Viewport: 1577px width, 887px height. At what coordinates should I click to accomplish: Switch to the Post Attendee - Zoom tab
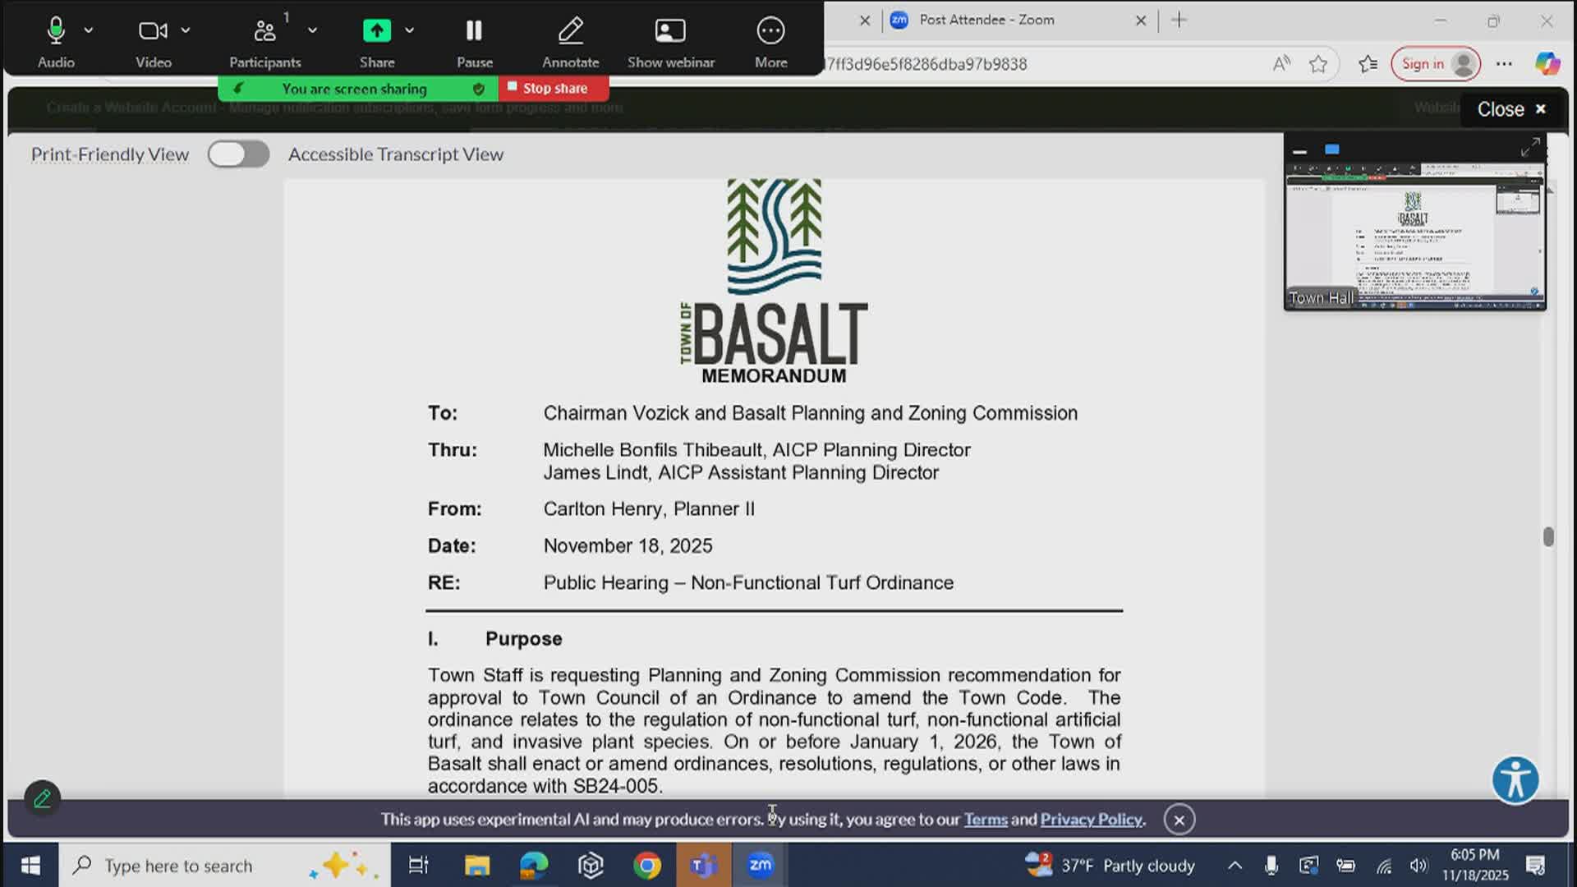(986, 20)
